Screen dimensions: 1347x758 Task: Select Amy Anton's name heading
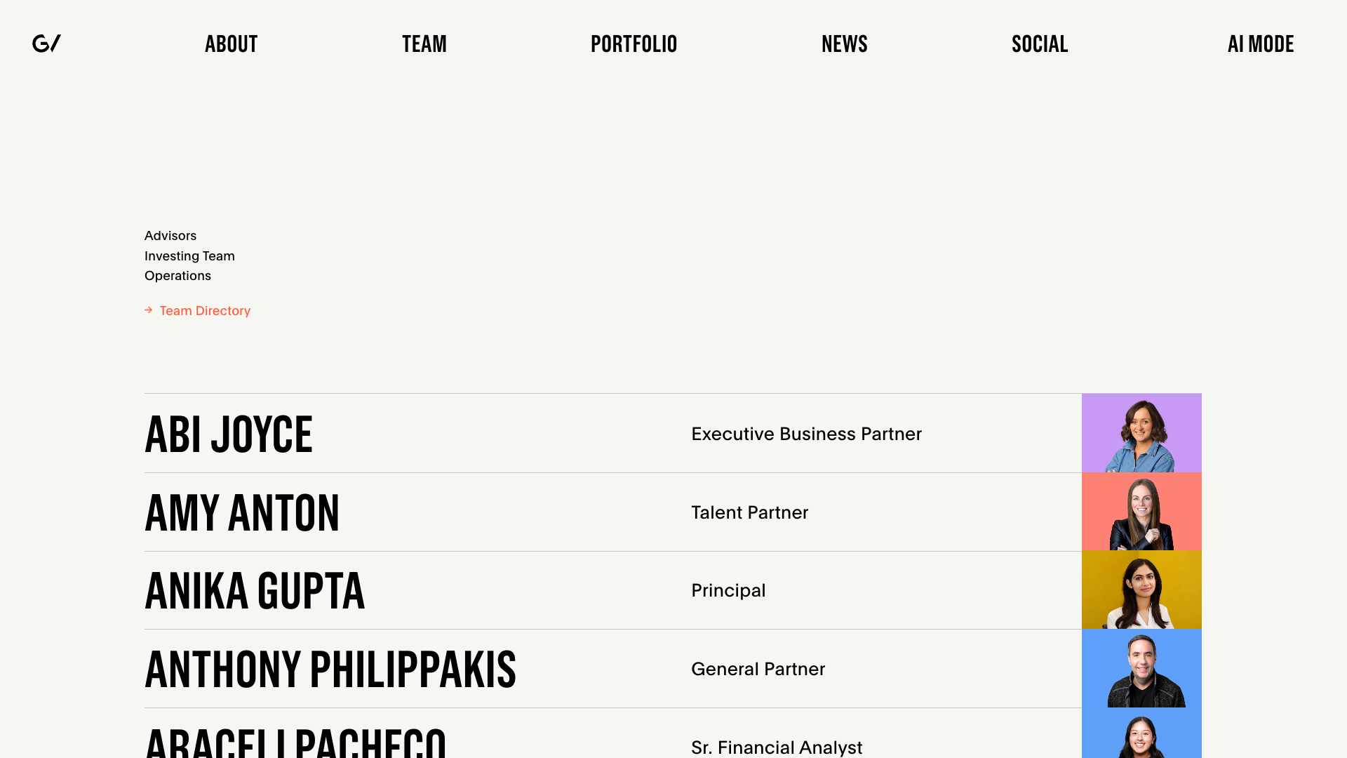coord(242,513)
